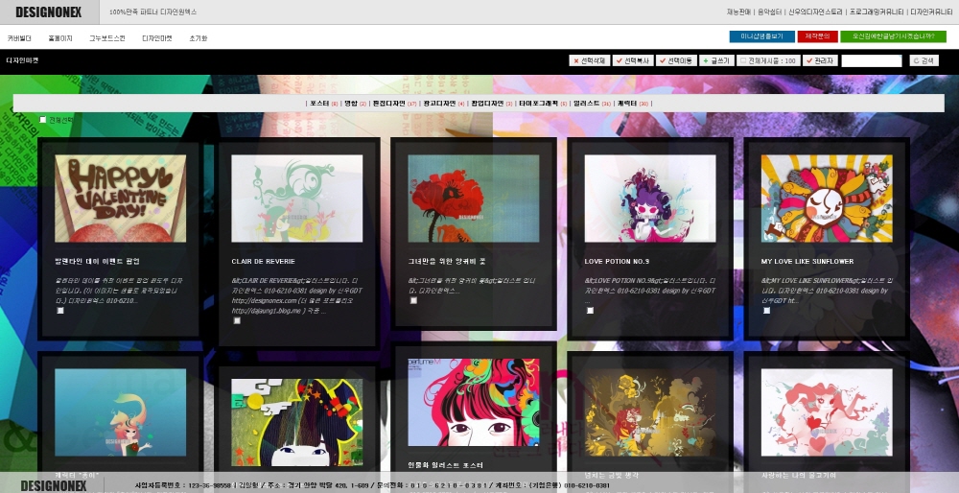Check the box under MY LOVE LIKE SUNFLOWER

coord(766,311)
